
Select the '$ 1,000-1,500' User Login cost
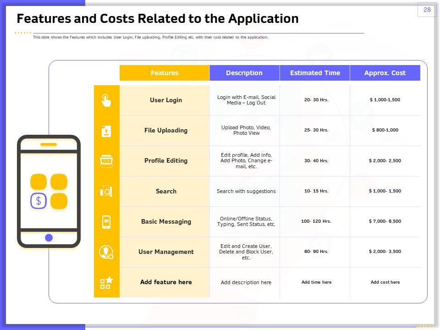pos(385,99)
